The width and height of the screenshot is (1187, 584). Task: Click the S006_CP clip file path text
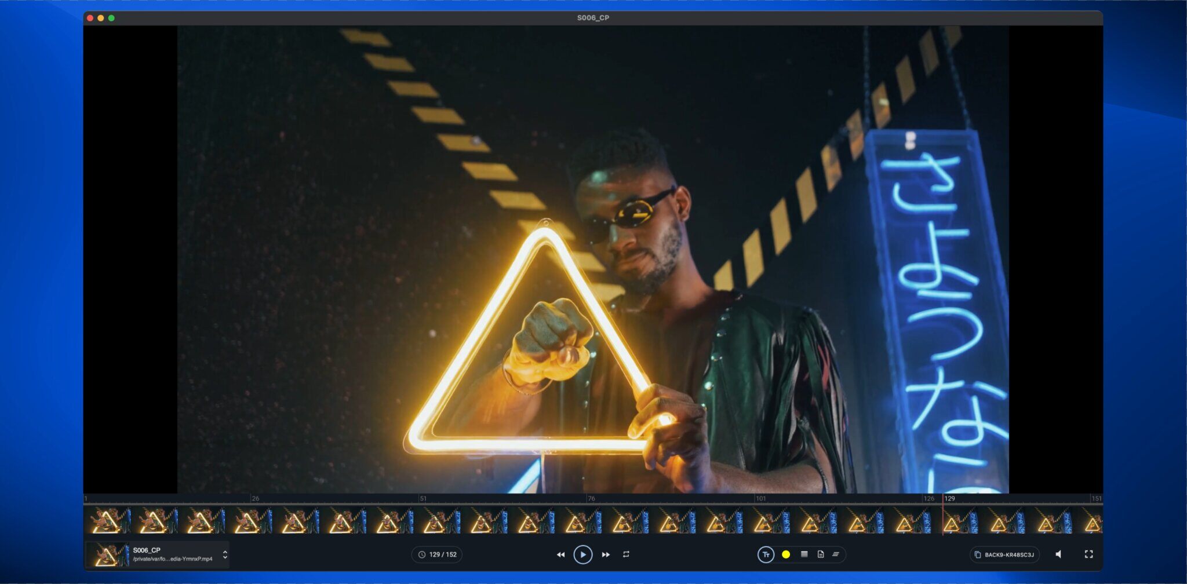(173, 559)
